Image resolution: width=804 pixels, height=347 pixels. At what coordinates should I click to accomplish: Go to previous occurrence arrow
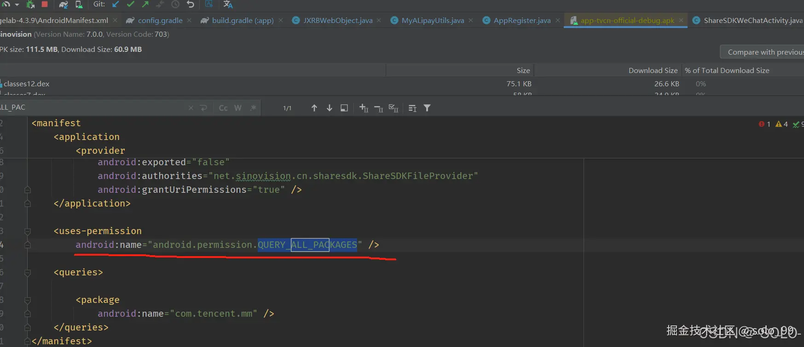tap(314, 108)
